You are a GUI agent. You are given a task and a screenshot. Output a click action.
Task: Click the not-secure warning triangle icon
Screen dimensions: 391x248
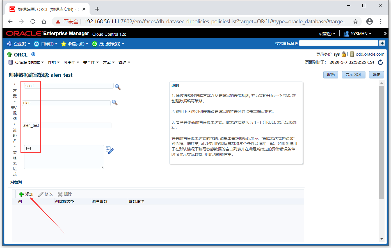click(x=58, y=22)
